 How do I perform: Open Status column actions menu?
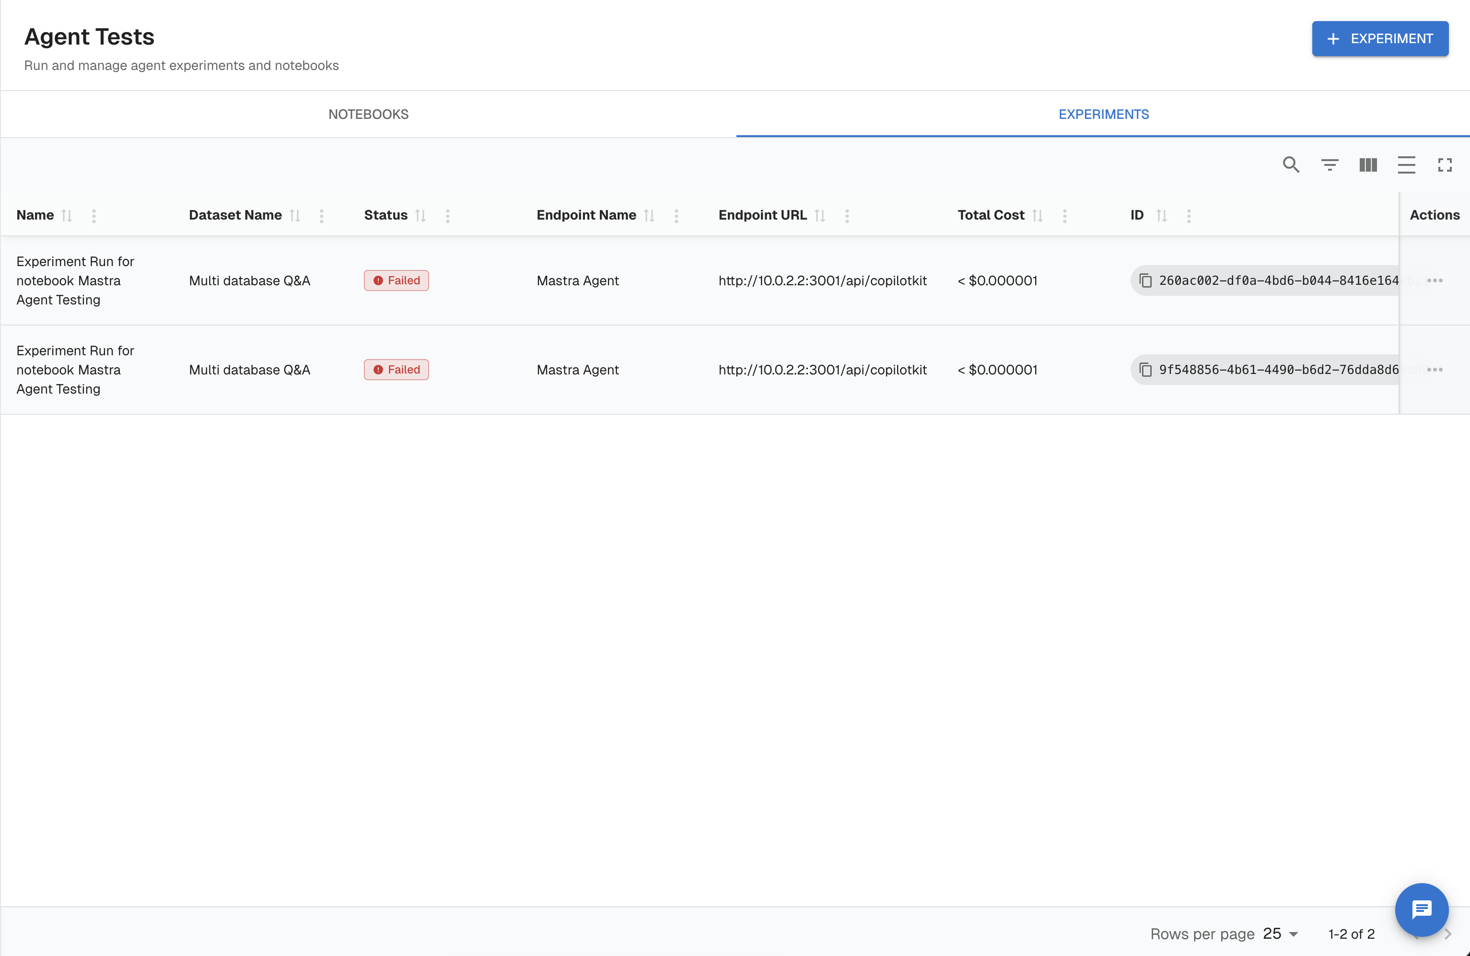448,216
